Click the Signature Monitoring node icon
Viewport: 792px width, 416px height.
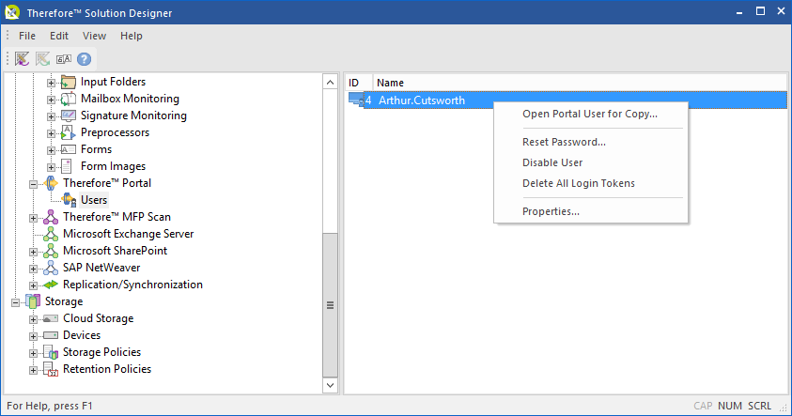click(68, 116)
